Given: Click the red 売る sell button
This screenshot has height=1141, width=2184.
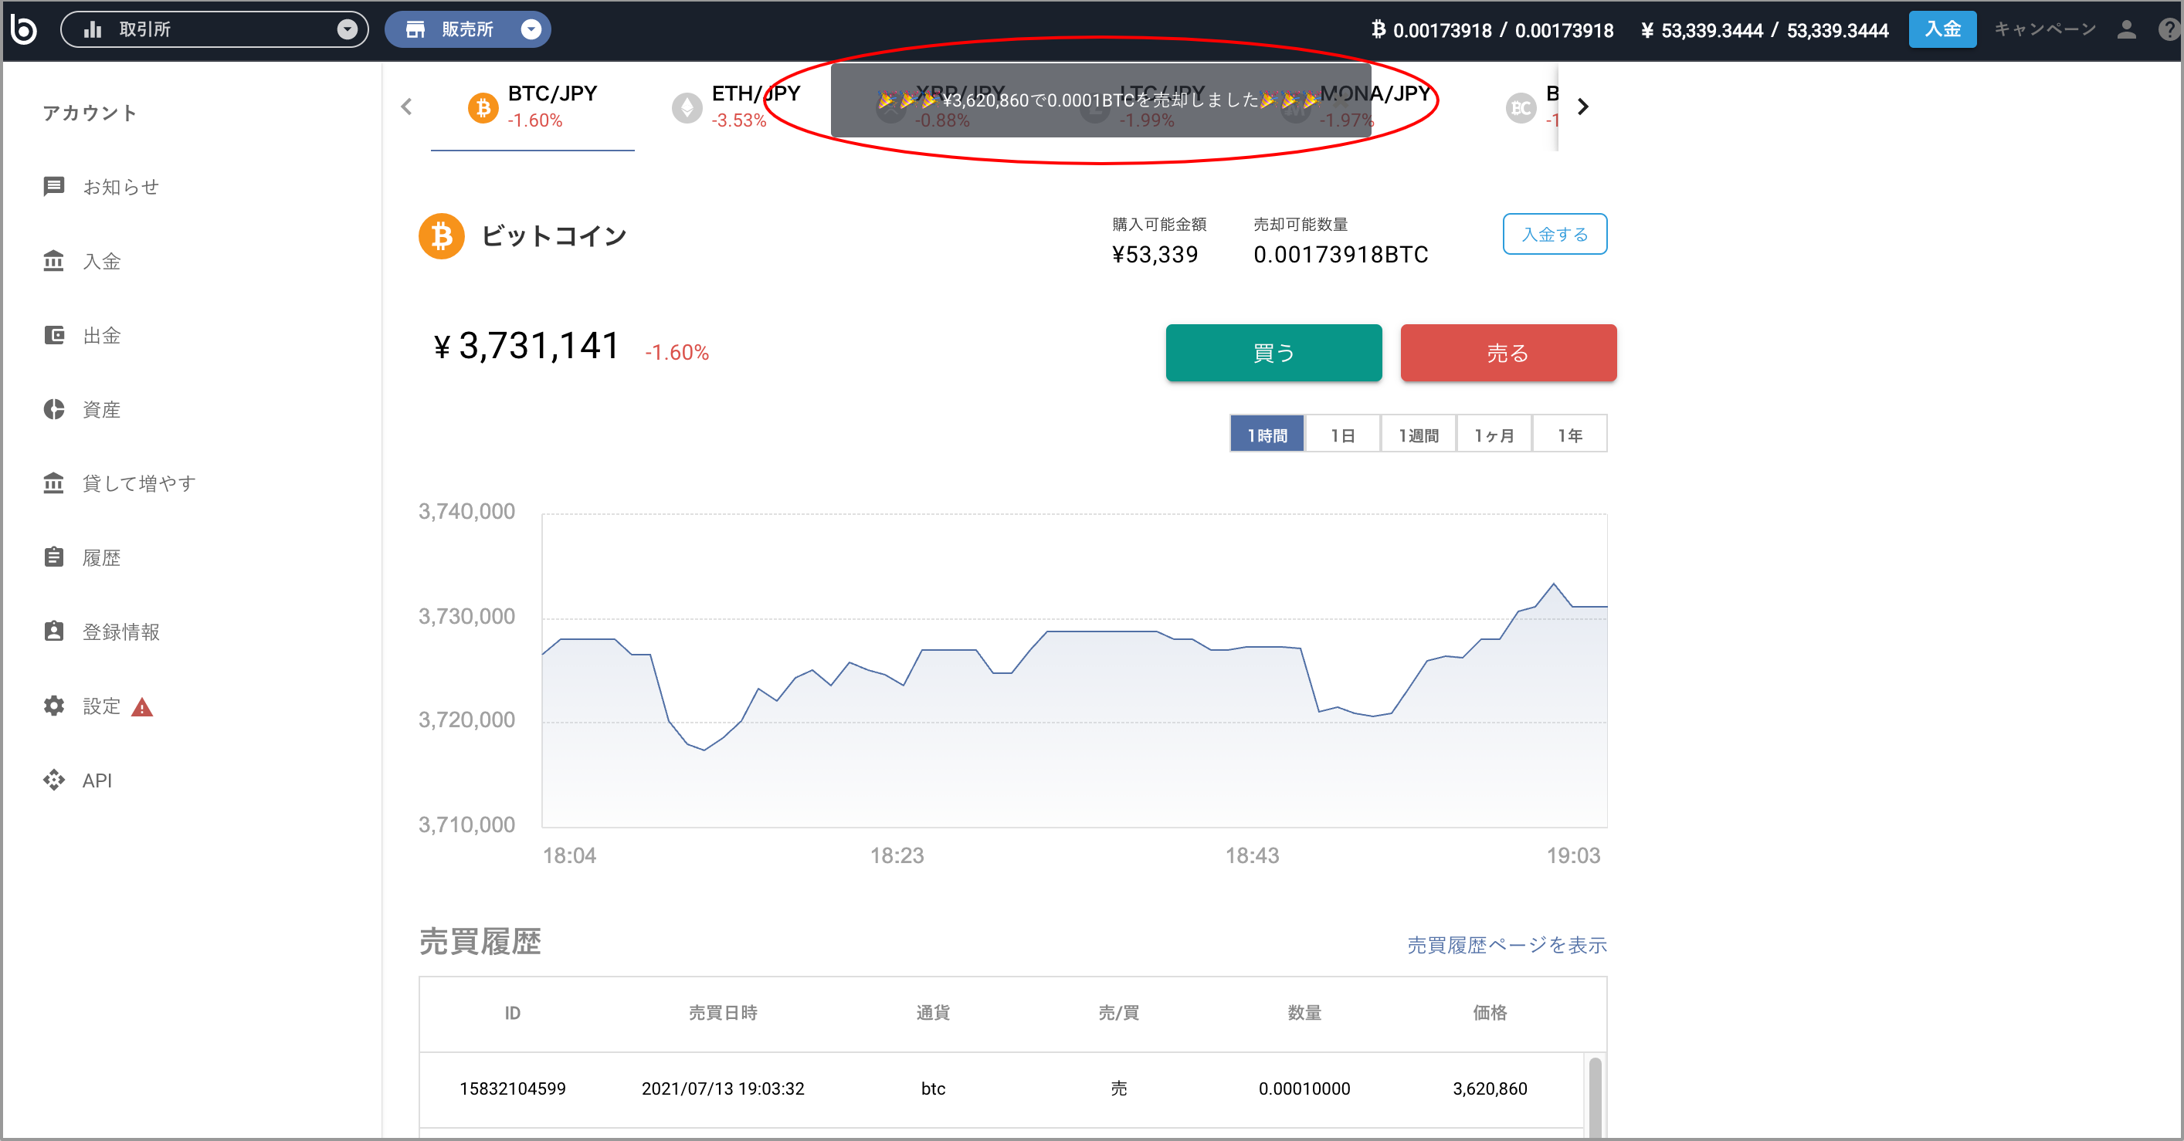Looking at the screenshot, I should click(1508, 353).
